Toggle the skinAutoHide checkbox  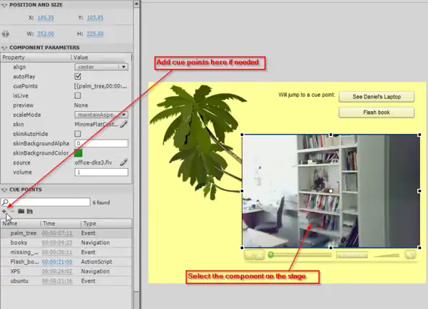point(78,133)
